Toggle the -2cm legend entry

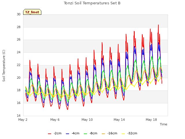pos(55,133)
